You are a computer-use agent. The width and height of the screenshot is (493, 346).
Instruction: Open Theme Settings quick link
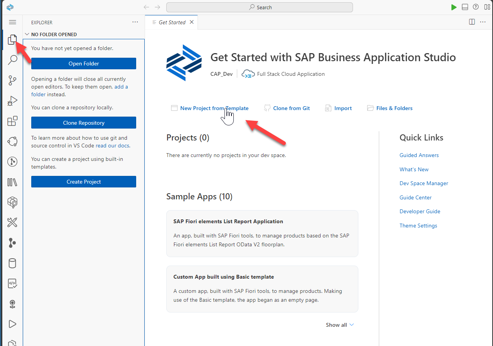[x=418, y=226]
